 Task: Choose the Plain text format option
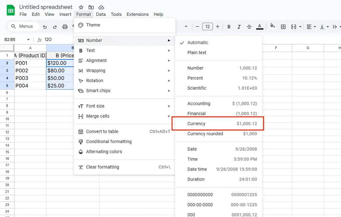click(197, 52)
